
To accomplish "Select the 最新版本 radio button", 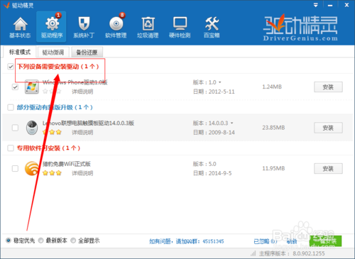I will click(41, 241).
